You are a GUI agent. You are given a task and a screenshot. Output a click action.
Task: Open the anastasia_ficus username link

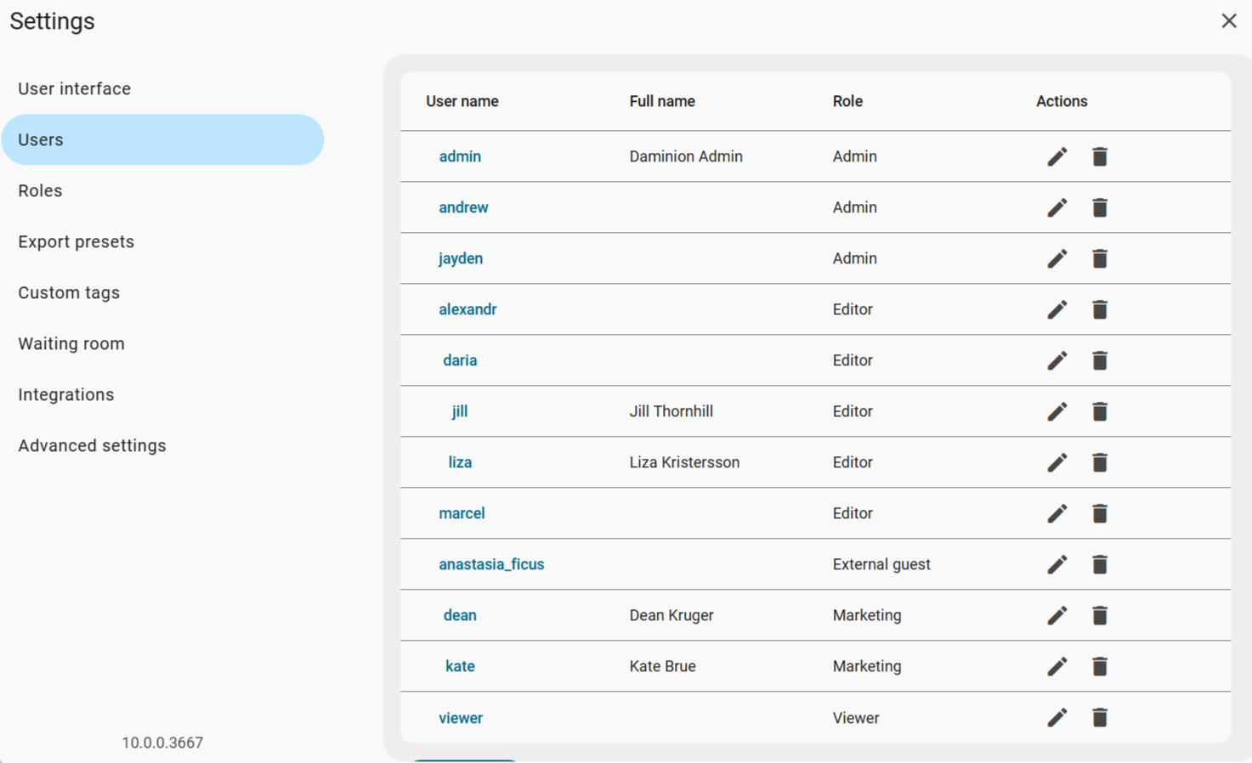click(x=491, y=564)
